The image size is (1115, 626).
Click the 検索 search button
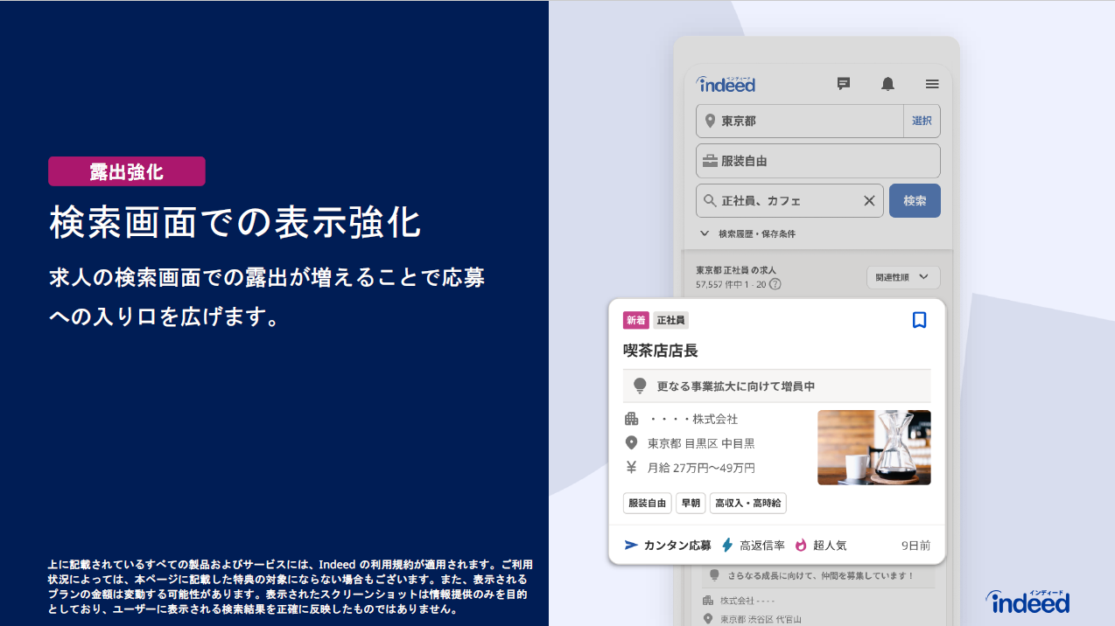915,200
